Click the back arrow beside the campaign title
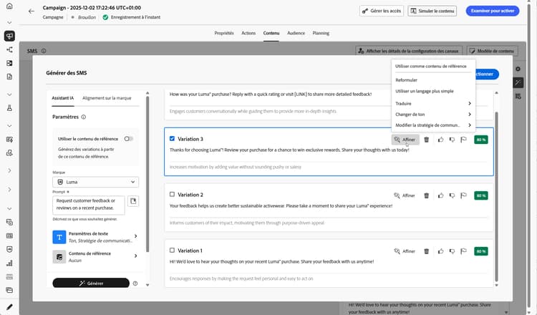The width and height of the screenshot is (537, 315). (32, 11)
